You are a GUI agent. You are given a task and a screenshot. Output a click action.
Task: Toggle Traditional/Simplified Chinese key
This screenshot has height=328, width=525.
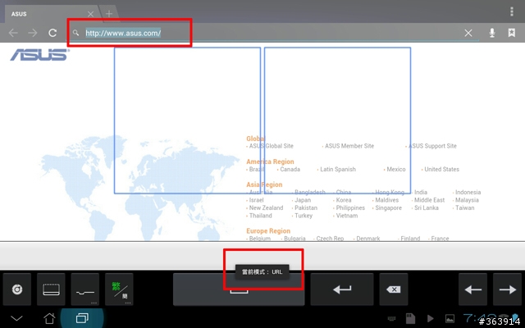pos(119,289)
